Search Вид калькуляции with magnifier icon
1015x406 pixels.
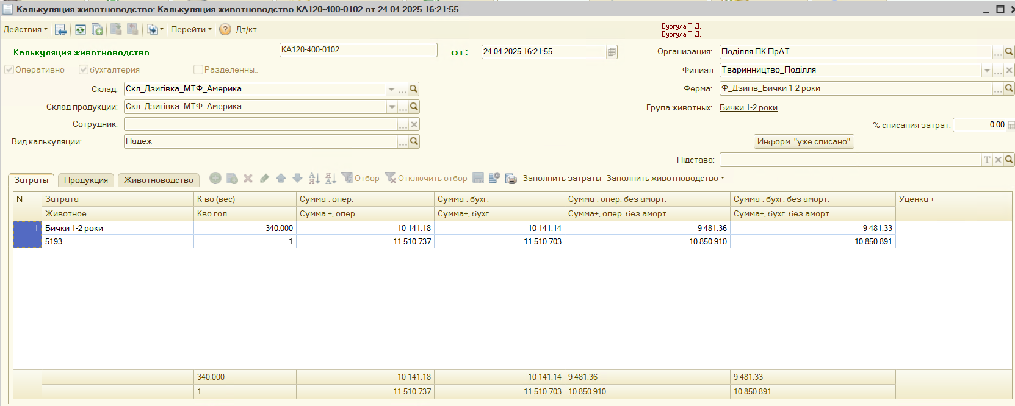[414, 141]
